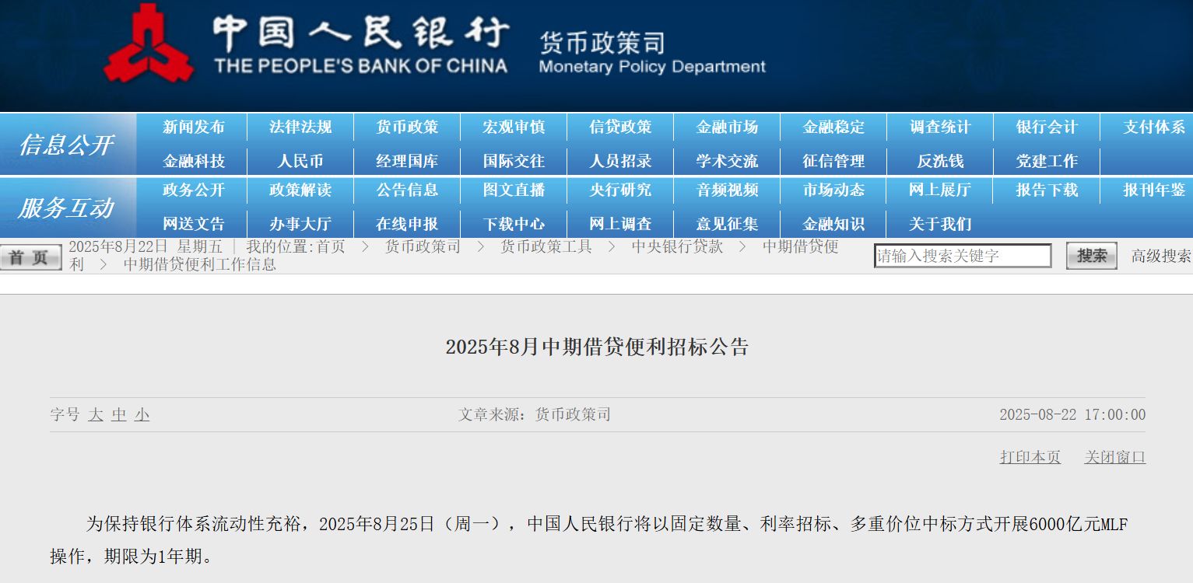Open 高级搜索 advanced search

click(x=1160, y=256)
